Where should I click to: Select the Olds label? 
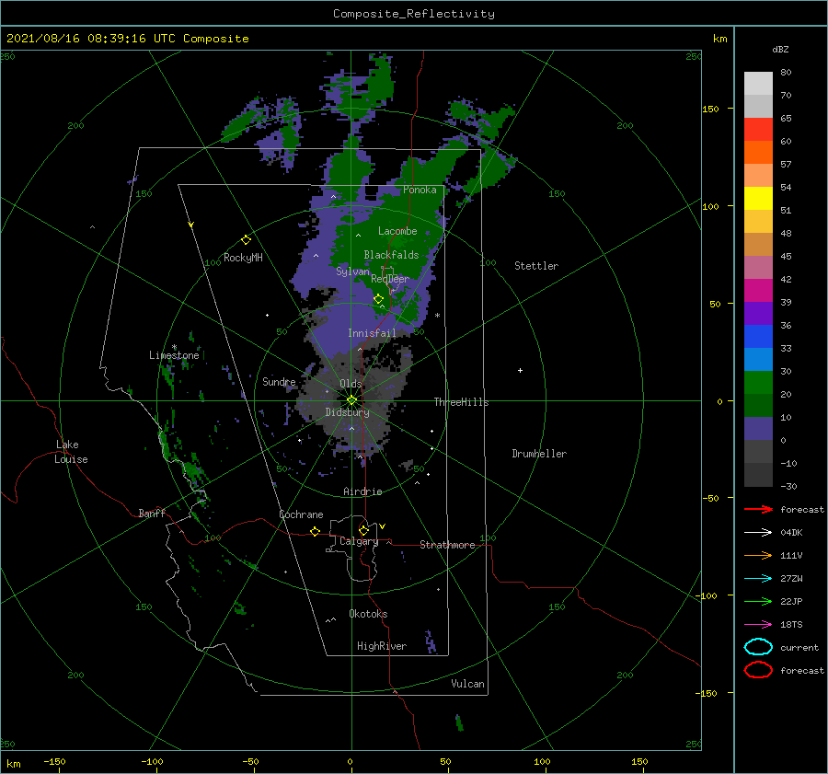click(351, 384)
